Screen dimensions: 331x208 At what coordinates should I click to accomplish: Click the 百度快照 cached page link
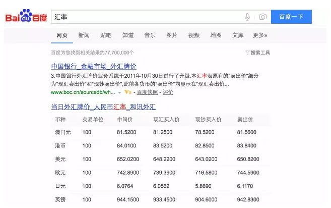point(147,93)
